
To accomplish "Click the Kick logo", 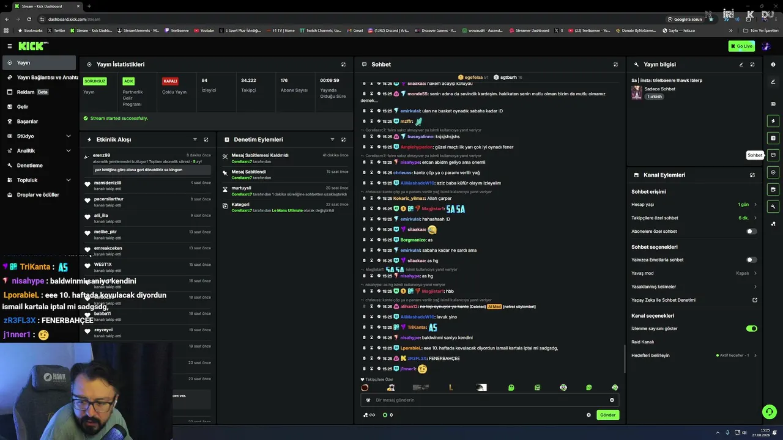I will 33,46.
